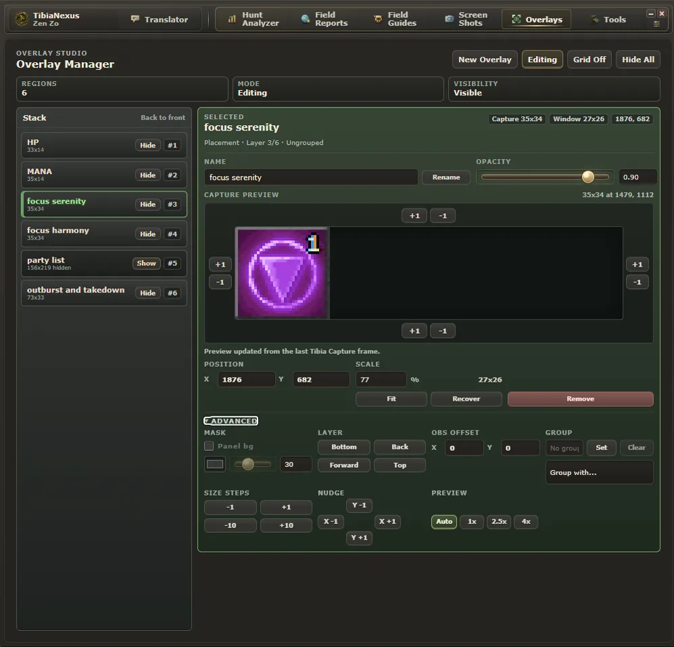This screenshot has height=647, width=674.
Task: Click the group Set button
Action: pyautogui.click(x=602, y=447)
